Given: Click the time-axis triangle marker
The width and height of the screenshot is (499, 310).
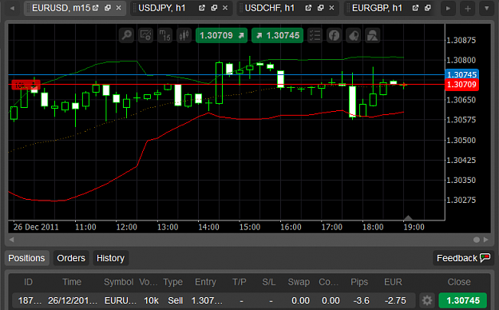Looking at the screenshot, I should click(408, 217).
